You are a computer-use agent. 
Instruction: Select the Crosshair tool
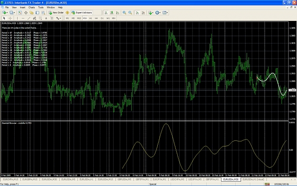(x=10, y=18)
